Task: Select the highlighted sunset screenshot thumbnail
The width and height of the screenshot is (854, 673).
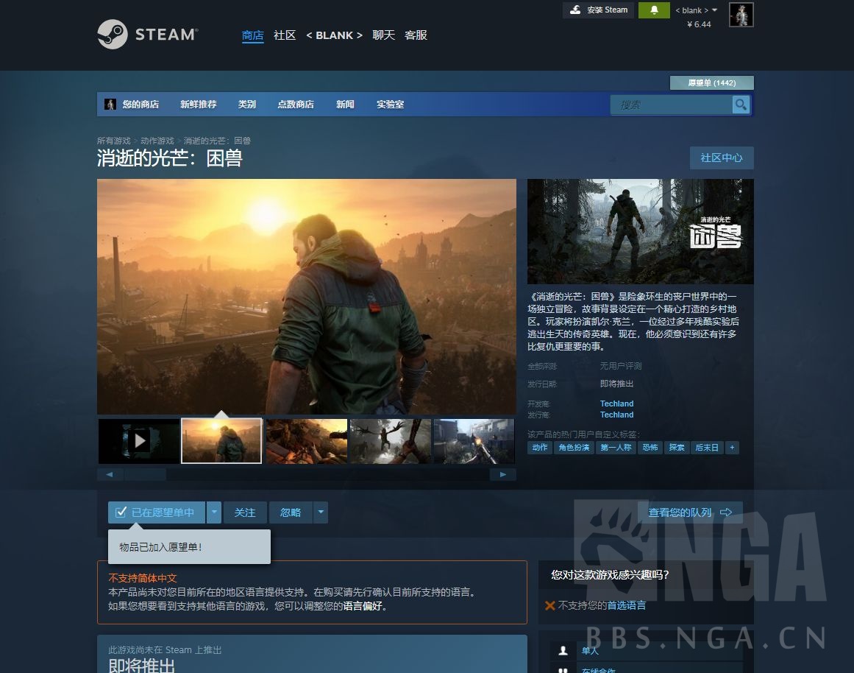Action: (x=221, y=440)
